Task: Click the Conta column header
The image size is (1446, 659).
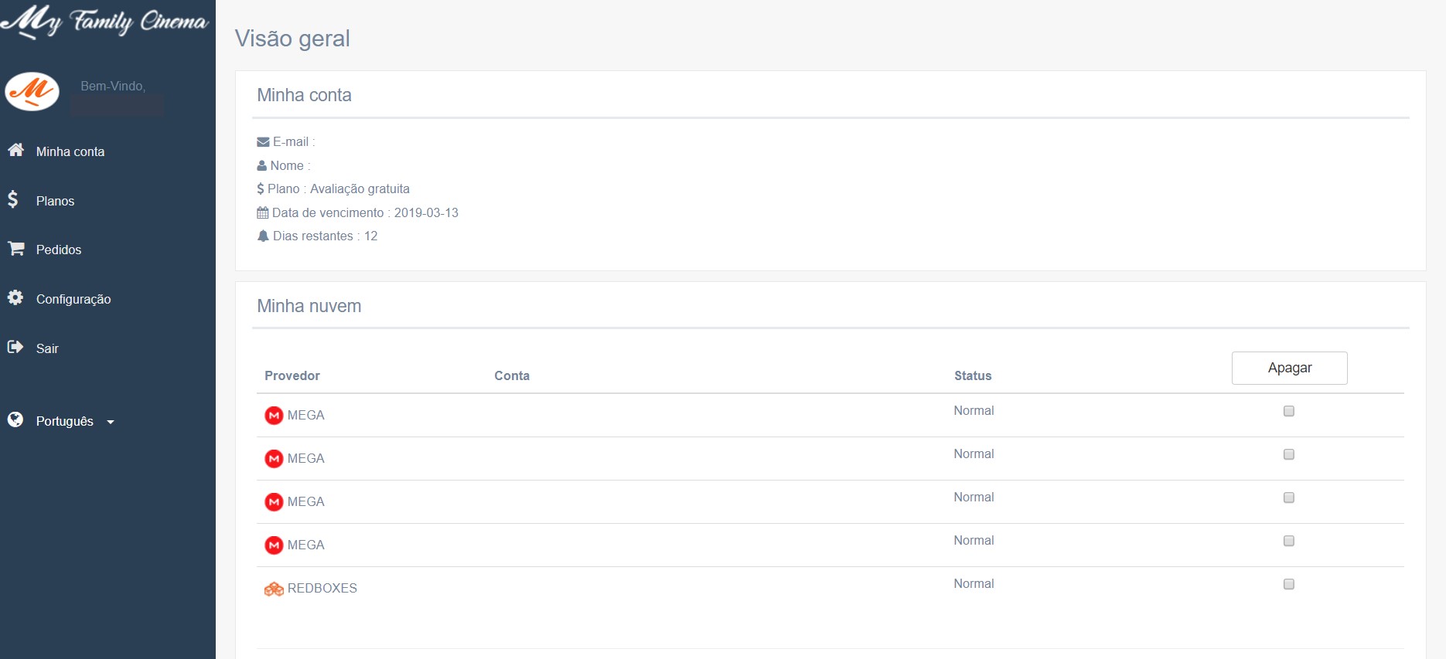Action: click(x=512, y=375)
